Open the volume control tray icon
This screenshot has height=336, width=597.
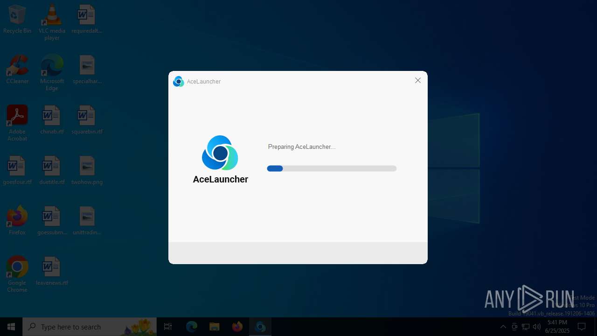click(x=537, y=327)
